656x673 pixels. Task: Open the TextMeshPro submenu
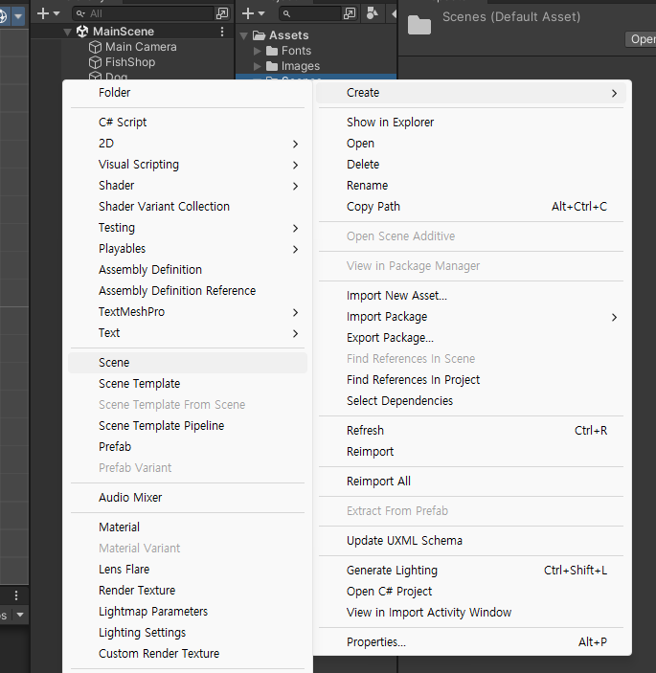(x=188, y=311)
